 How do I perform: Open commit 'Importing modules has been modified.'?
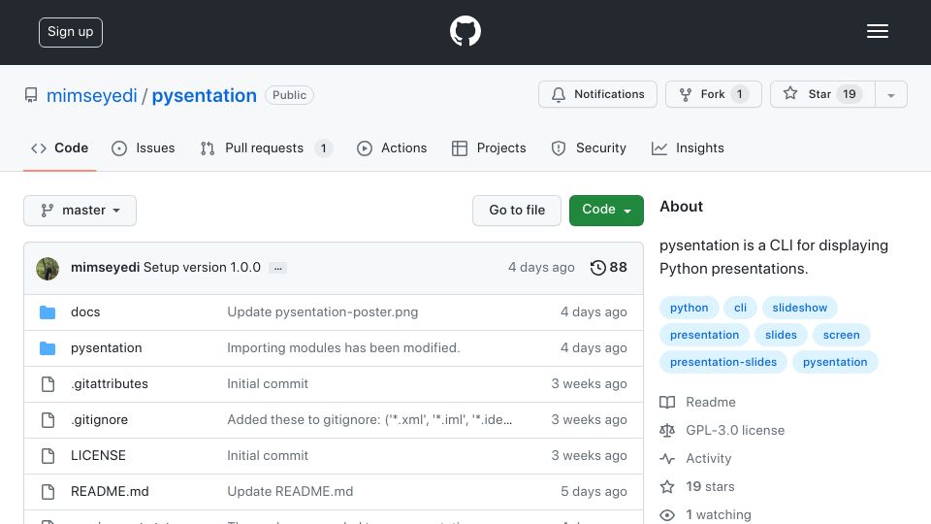343,347
